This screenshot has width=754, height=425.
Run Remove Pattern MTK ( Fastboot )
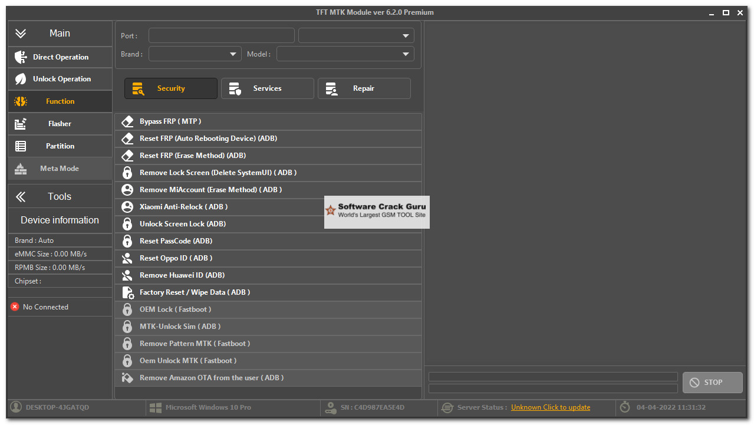268,344
